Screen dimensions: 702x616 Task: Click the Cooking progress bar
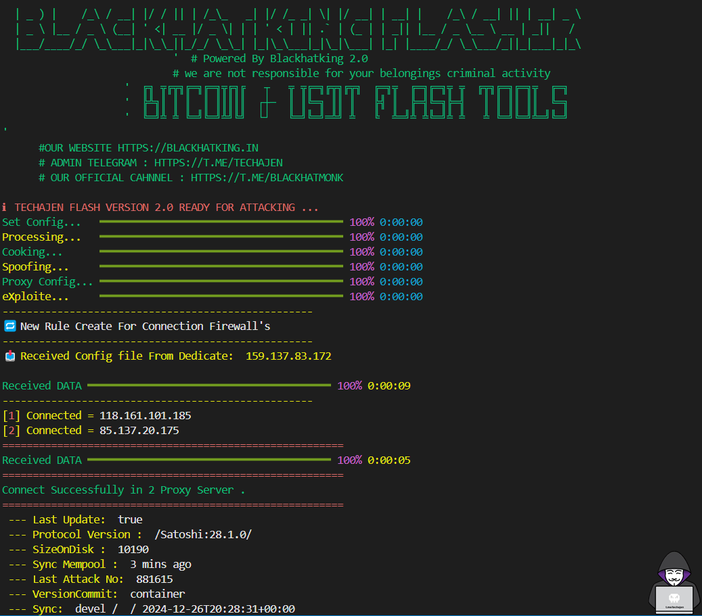coord(221,252)
